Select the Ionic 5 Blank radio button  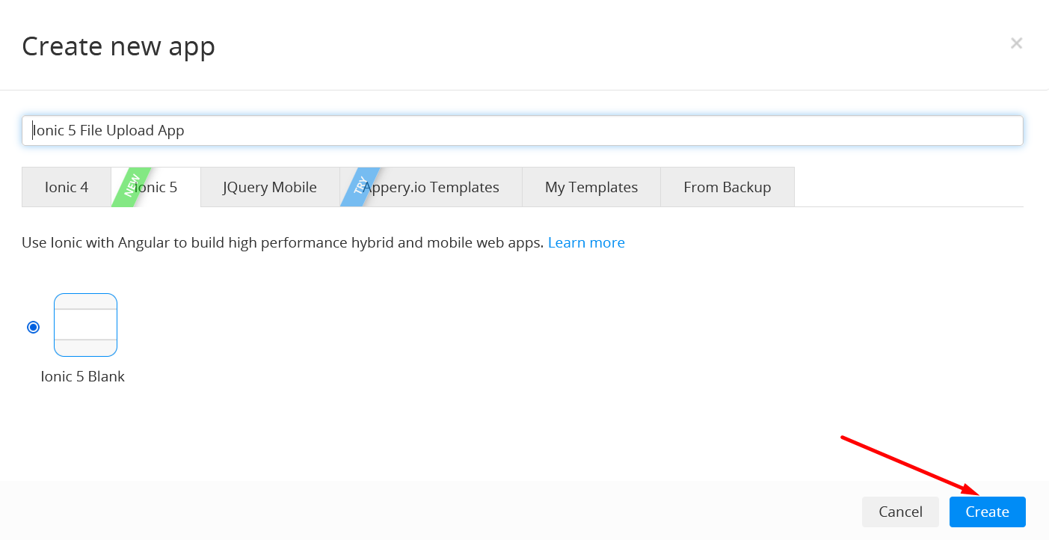(33, 327)
